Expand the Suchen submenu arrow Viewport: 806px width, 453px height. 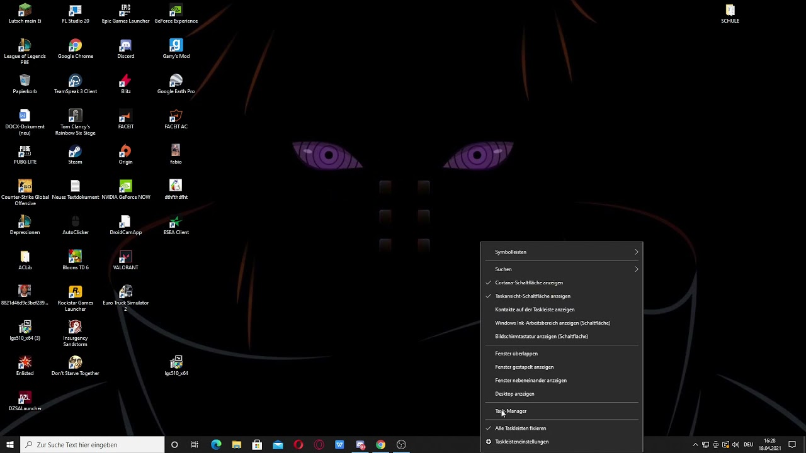point(636,269)
